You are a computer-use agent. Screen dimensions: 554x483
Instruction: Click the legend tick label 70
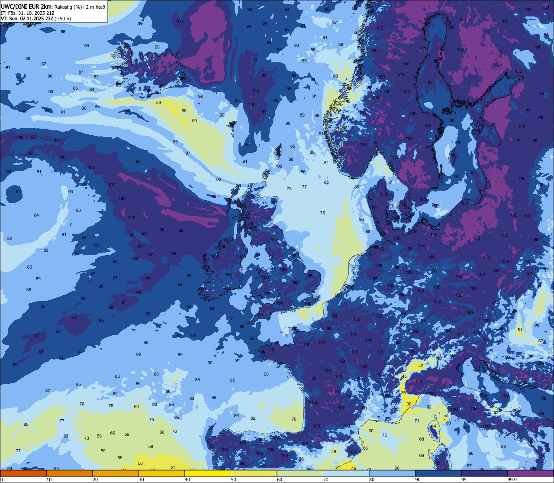click(325, 479)
